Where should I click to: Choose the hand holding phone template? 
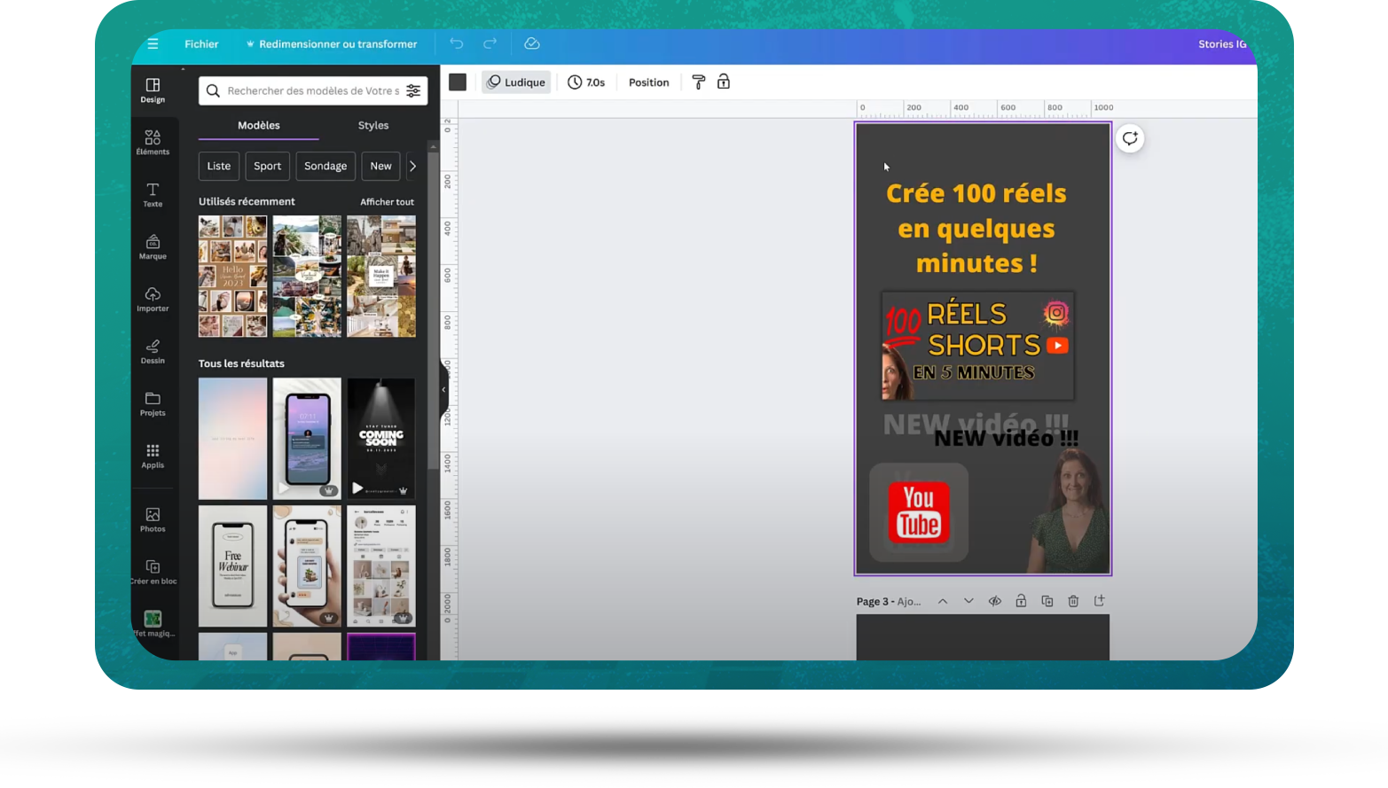307,566
